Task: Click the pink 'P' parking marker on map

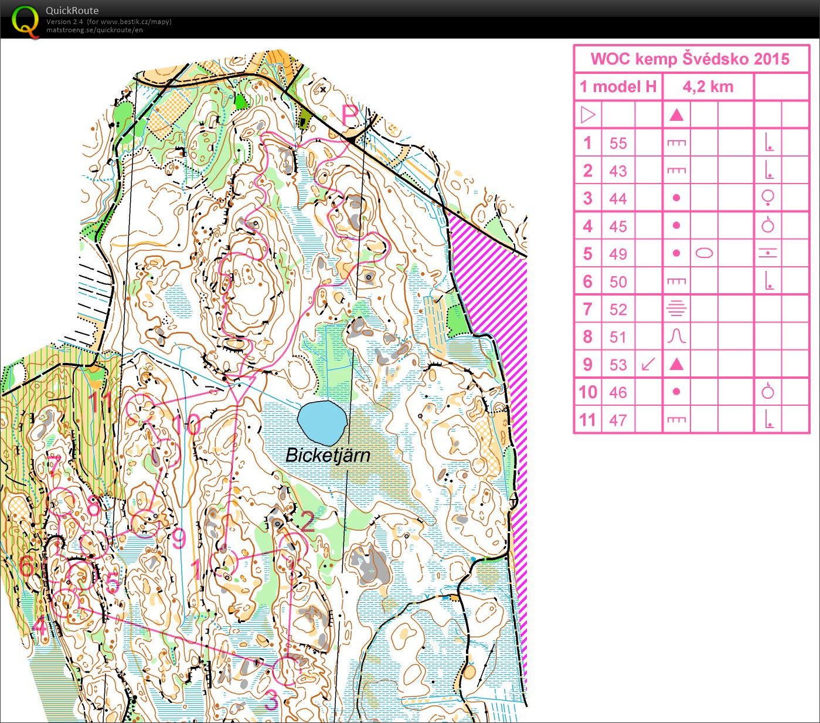Action: (x=349, y=116)
